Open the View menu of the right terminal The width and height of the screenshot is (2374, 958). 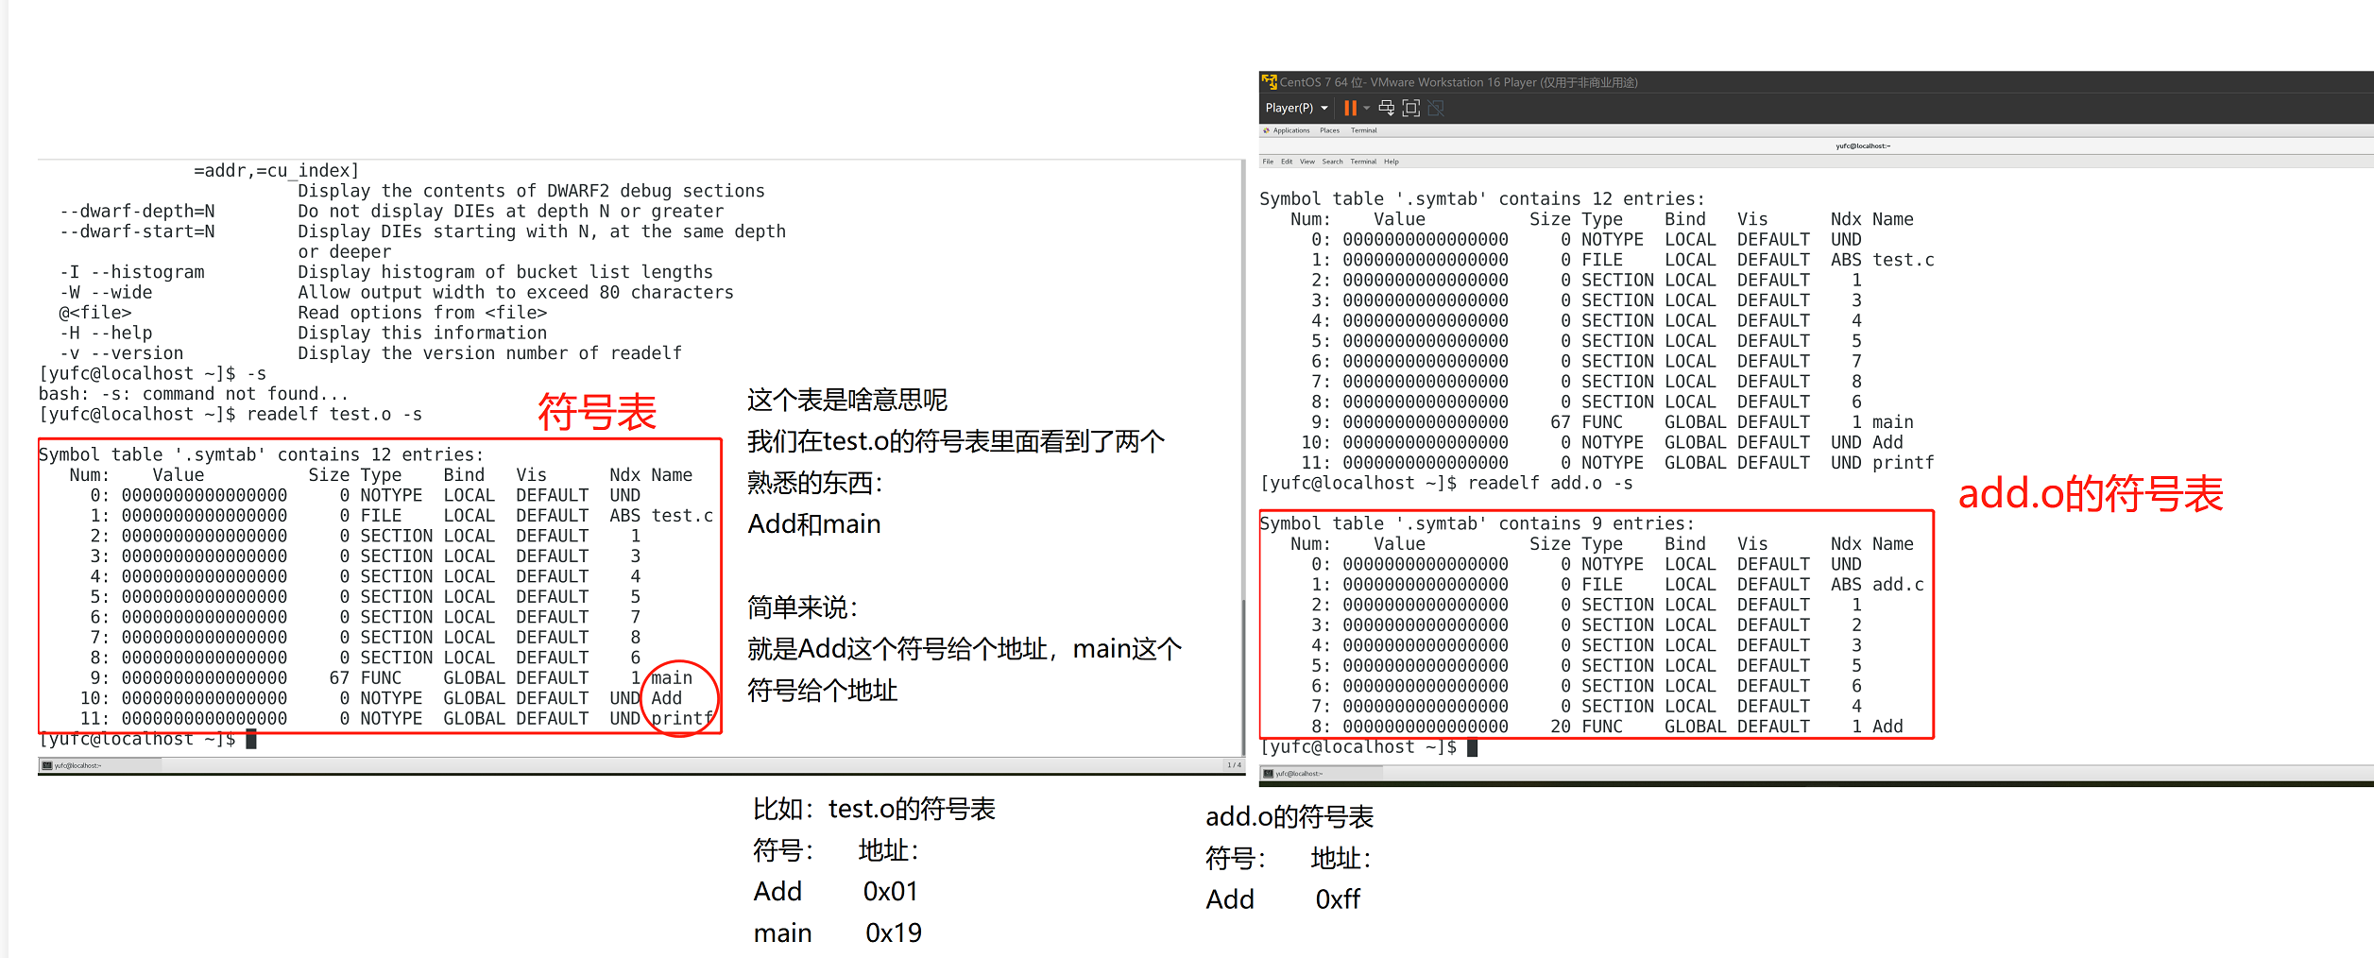(1307, 162)
